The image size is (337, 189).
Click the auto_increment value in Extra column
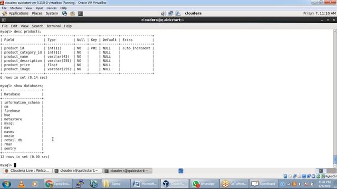tap(136, 48)
